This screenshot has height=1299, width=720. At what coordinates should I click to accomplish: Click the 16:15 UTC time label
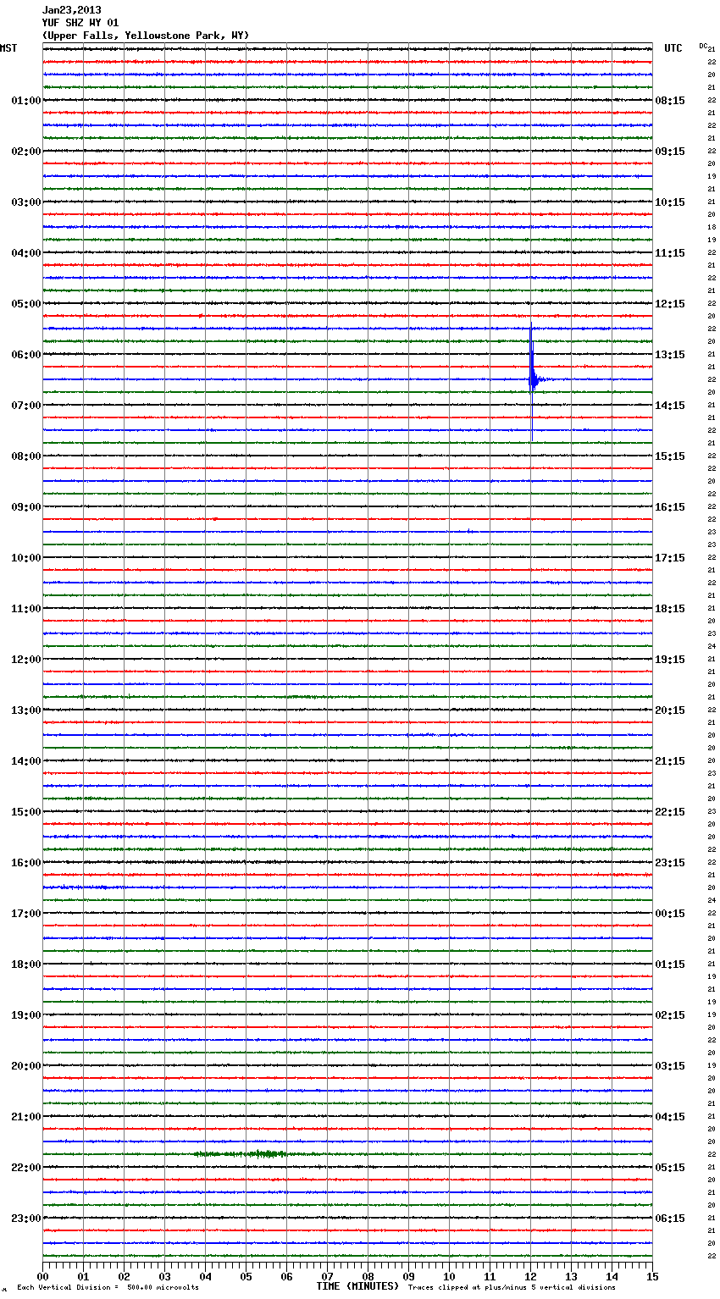click(x=670, y=507)
